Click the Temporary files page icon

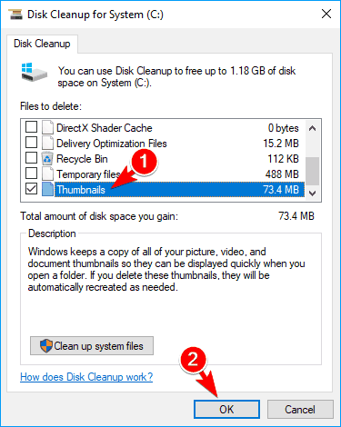pos(47,174)
